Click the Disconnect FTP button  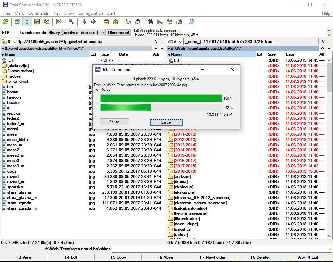click(118, 33)
